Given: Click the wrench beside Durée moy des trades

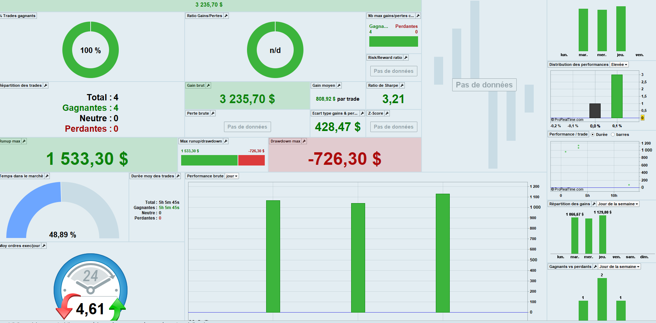Looking at the screenshot, I should [178, 176].
